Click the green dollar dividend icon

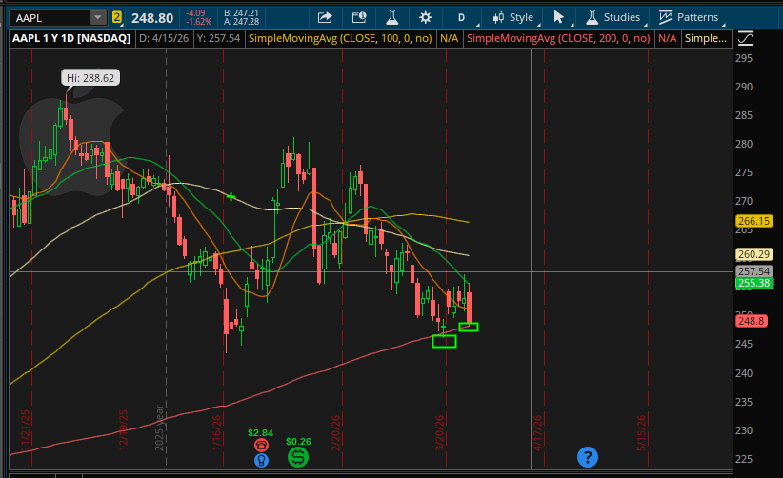(x=298, y=458)
